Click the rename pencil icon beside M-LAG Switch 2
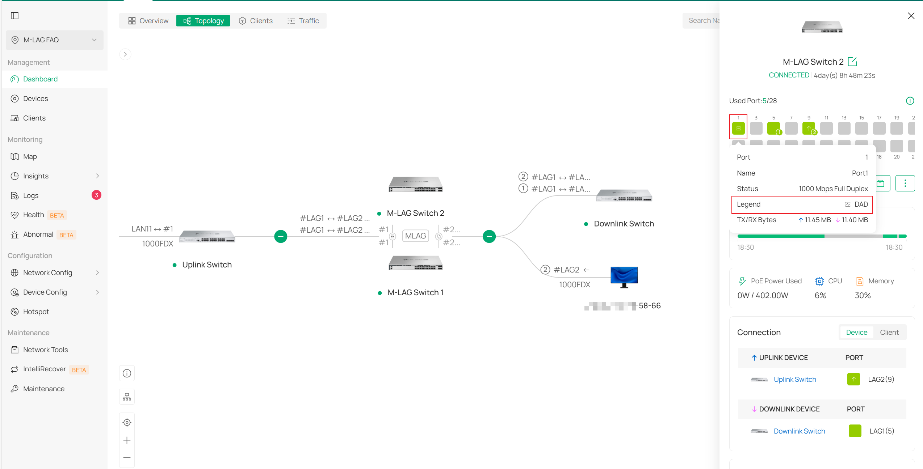The height and width of the screenshot is (469, 923). (x=853, y=62)
